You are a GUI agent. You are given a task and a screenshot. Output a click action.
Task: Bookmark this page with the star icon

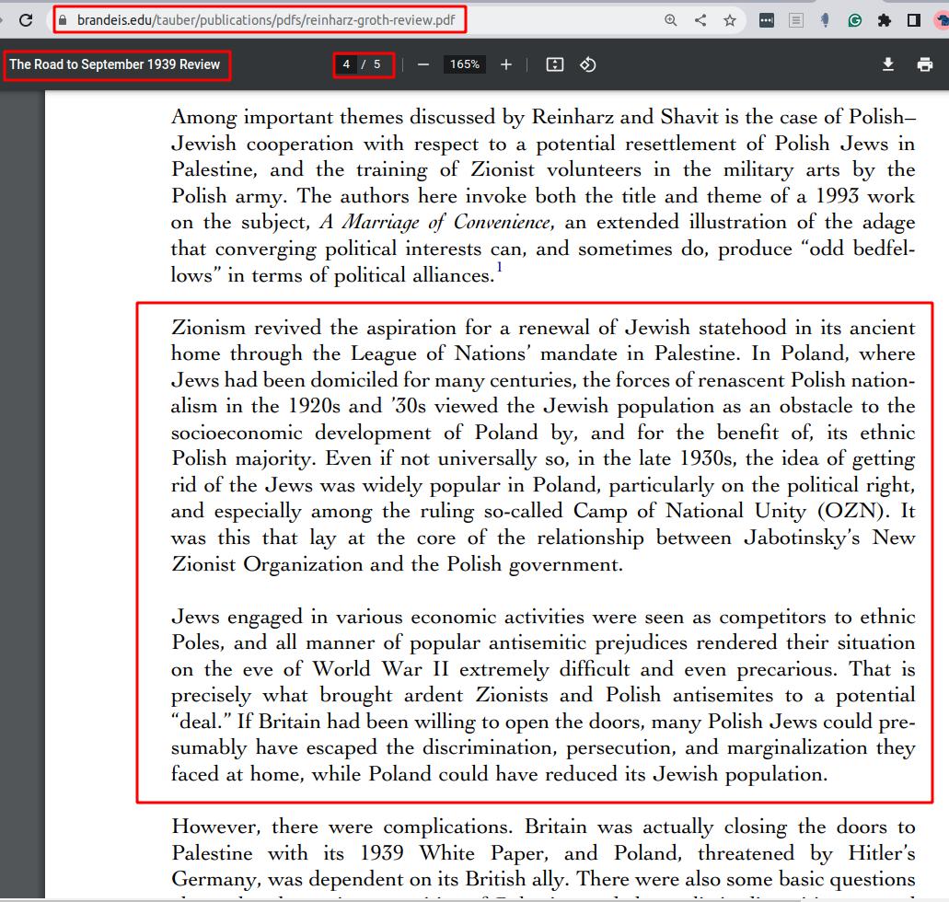pyautogui.click(x=730, y=19)
